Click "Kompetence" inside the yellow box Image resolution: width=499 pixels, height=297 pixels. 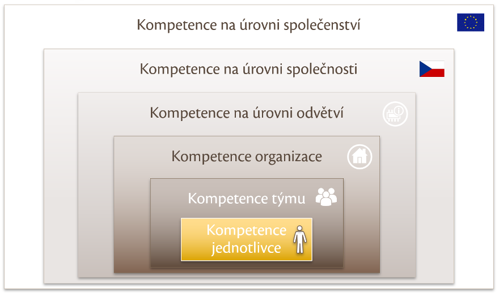click(x=246, y=231)
